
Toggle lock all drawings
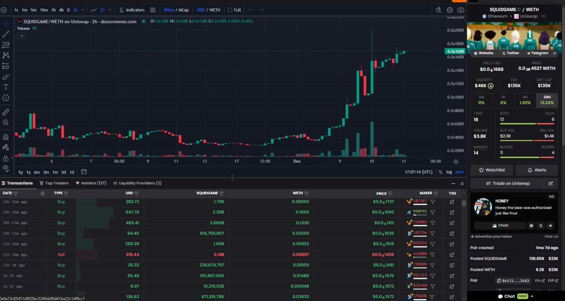[x=6, y=147]
